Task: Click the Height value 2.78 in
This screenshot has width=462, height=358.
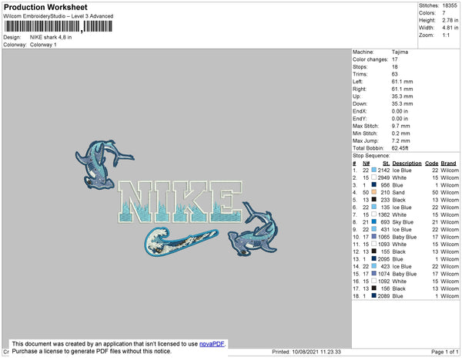Action: [x=450, y=20]
